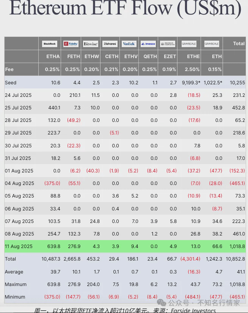The width and height of the screenshot is (248, 313).
Task: Click the (49.2) FETH outflow
Action: click(74, 120)
